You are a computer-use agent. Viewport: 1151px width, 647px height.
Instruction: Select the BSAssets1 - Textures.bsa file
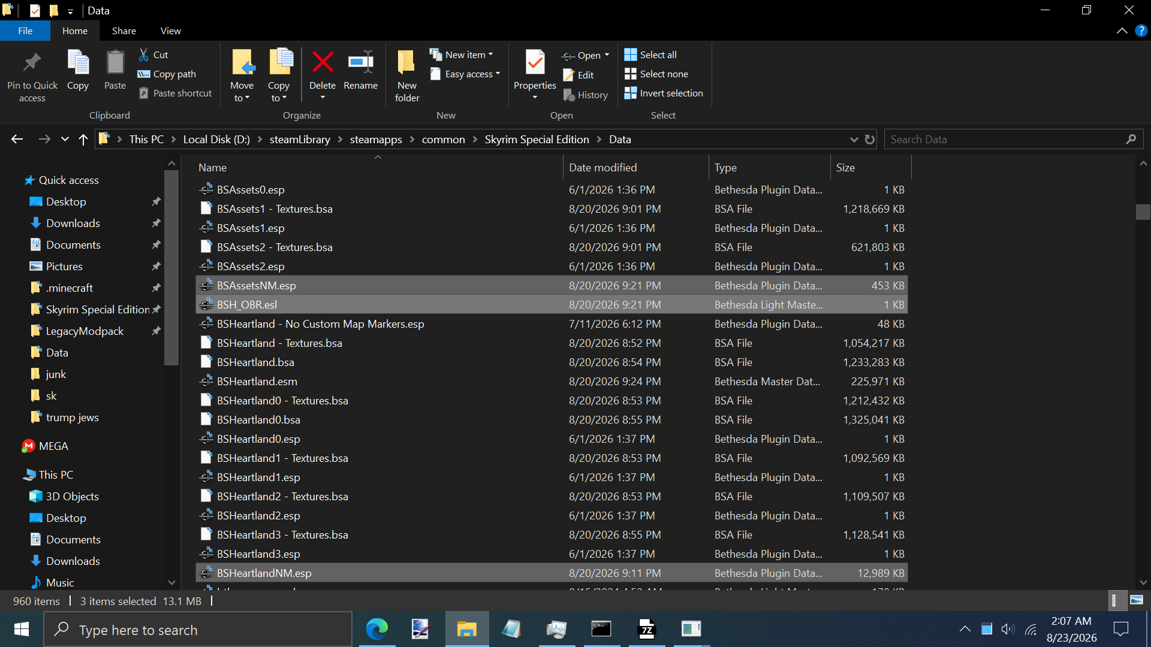552,209
